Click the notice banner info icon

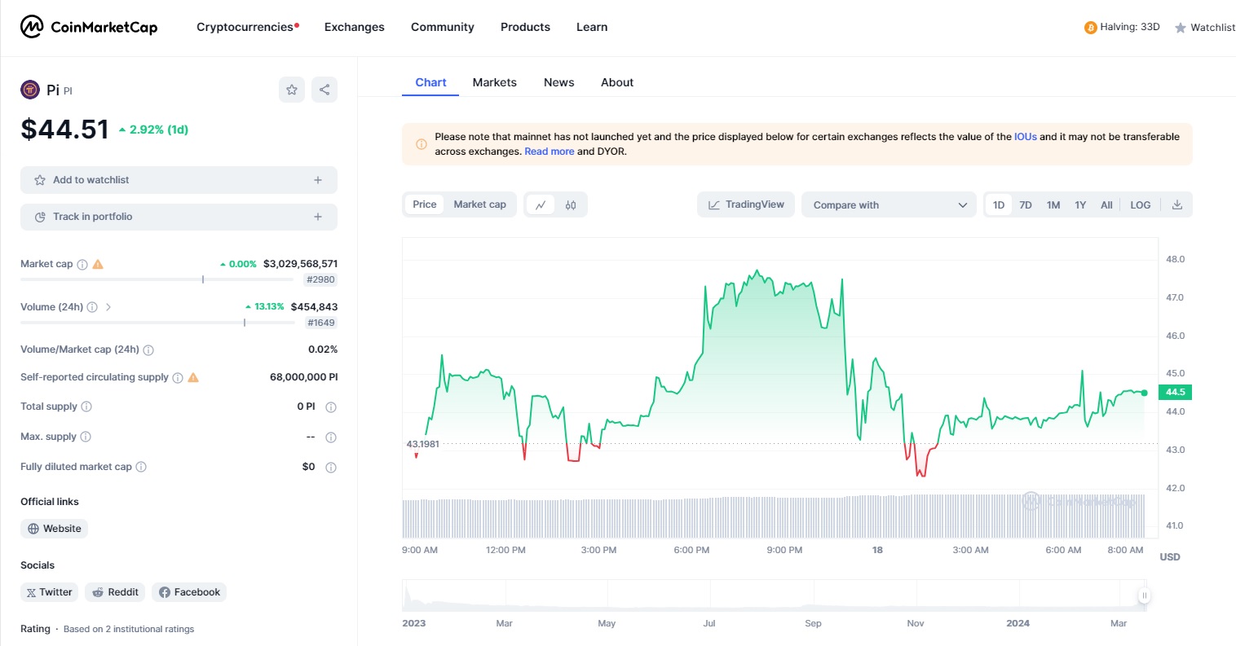(422, 144)
